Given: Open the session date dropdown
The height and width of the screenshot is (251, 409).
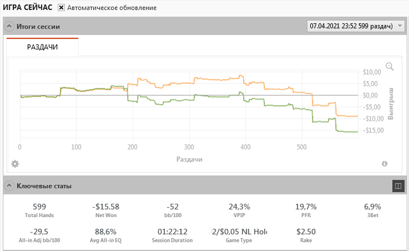Looking at the screenshot, I should pos(355,26).
